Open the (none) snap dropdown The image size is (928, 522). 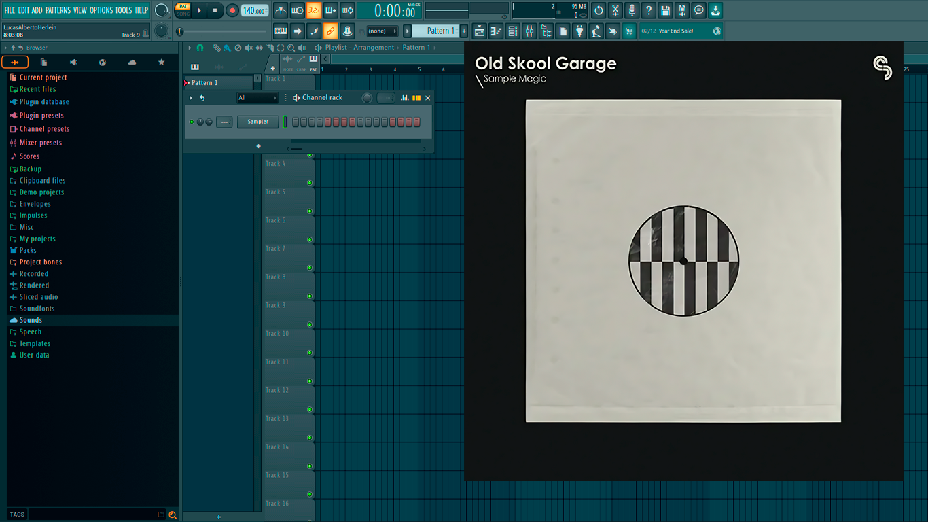coord(382,31)
